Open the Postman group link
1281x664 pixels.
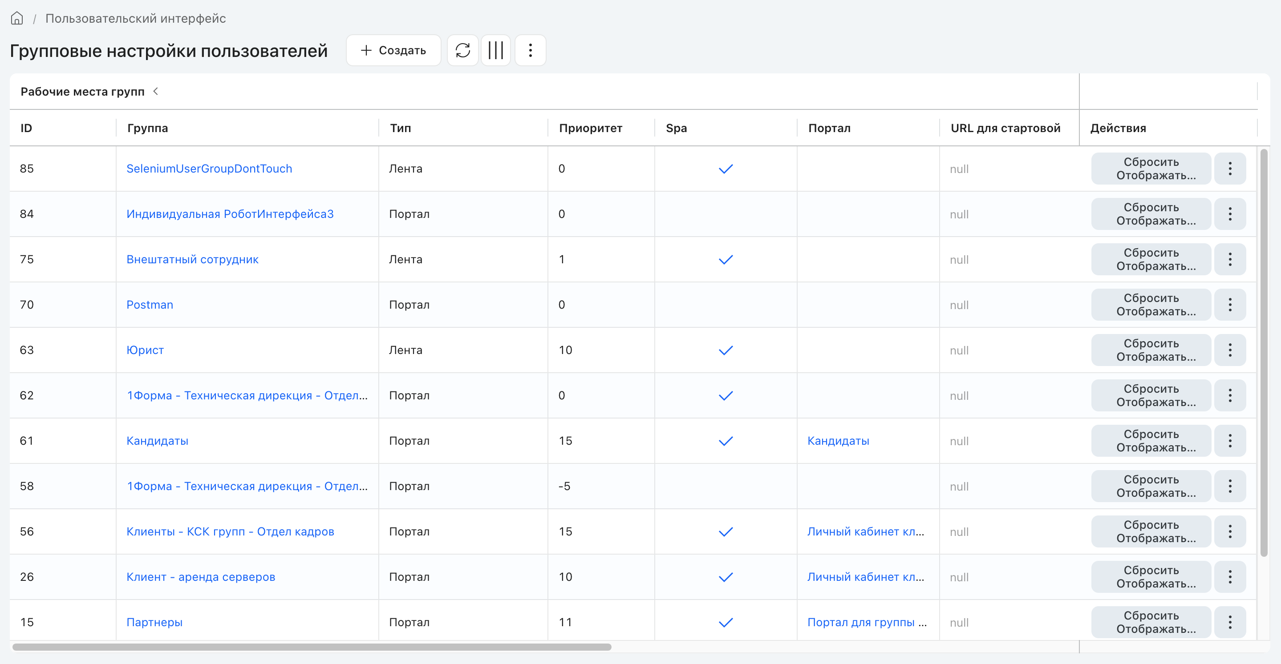click(x=150, y=305)
